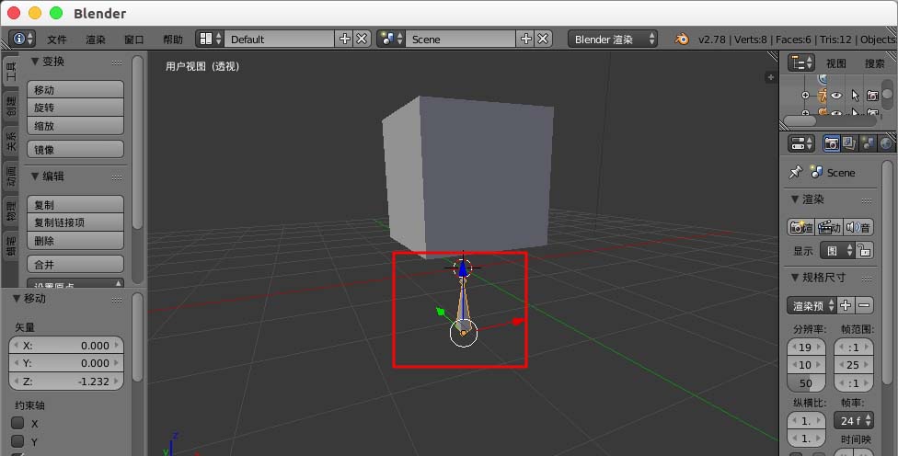This screenshot has width=898, height=456.
Task: Click the Scene datablock icon in properties
Action: click(x=817, y=172)
